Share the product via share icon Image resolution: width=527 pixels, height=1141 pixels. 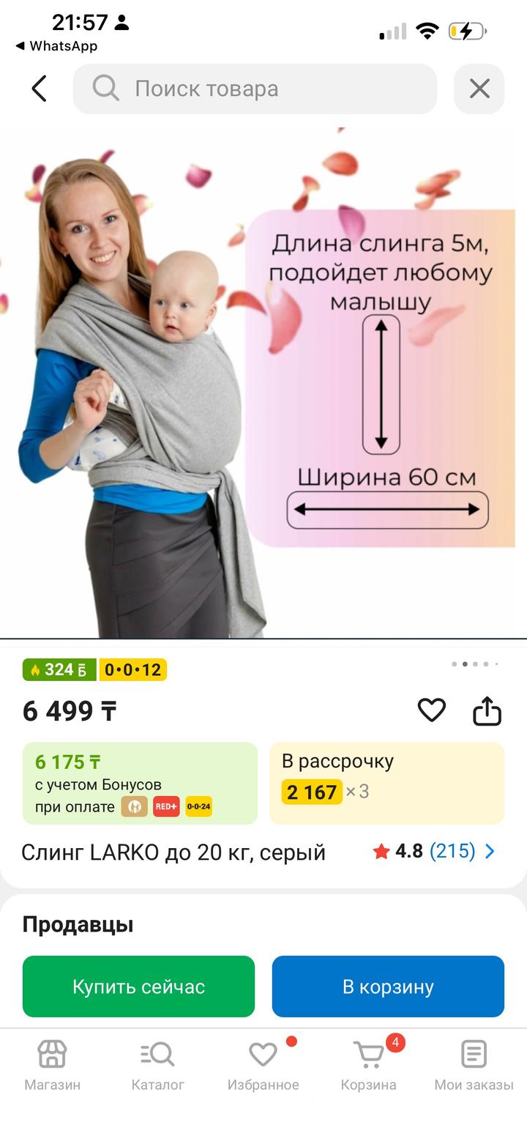pos(487,710)
